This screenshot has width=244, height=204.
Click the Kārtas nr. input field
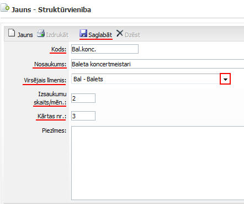click(x=83, y=116)
